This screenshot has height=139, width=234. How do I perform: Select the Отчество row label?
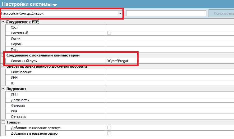(x=19, y=117)
